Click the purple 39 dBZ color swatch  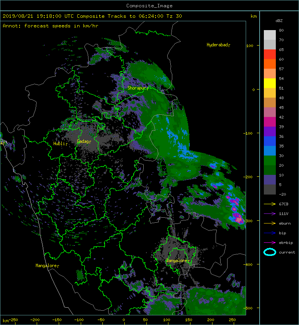(270, 131)
